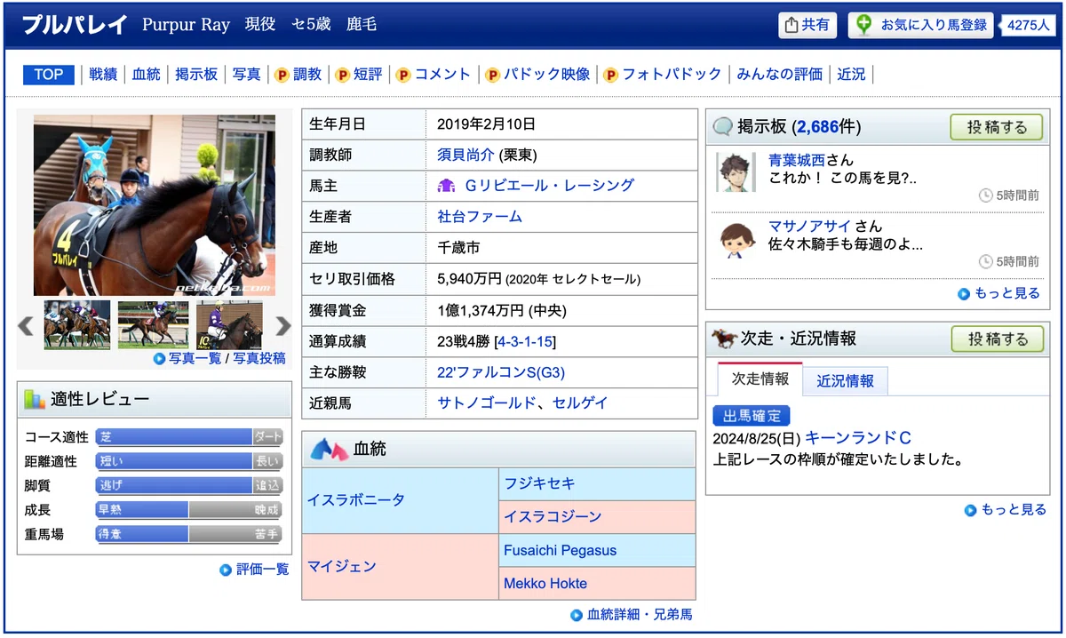Show next photos with right arrow

[x=282, y=325]
